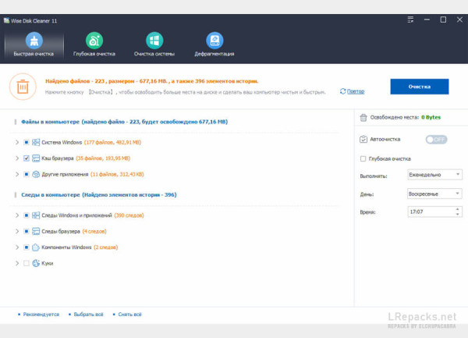The width and height of the screenshot is (468, 338).
Task: Increase time with the up spinner arrow
Action: tap(458, 209)
